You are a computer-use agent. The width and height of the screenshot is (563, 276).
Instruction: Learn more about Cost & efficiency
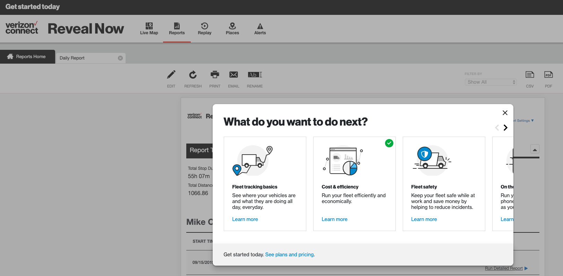pyautogui.click(x=334, y=219)
